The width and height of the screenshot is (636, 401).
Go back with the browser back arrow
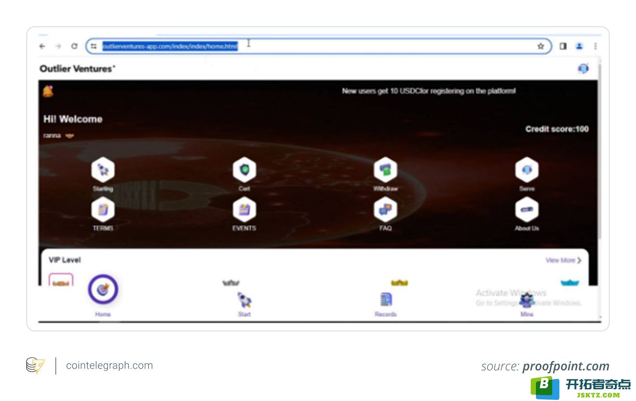point(42,46)
